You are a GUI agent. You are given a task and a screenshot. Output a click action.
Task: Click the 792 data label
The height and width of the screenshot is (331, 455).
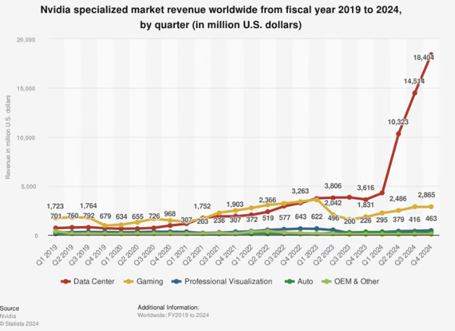click(x=89, y=216)
